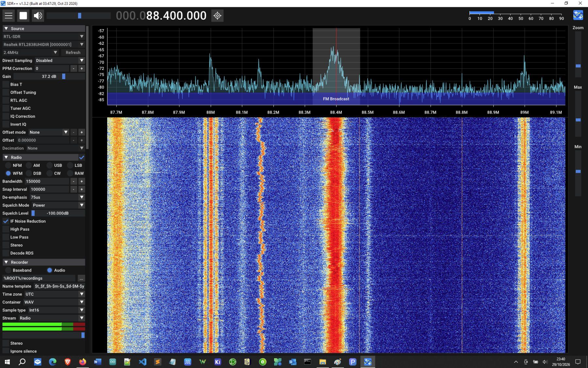This screenshot has height=368, width=588.
Task: Collapse the Source section
Action: coord(44,28)
